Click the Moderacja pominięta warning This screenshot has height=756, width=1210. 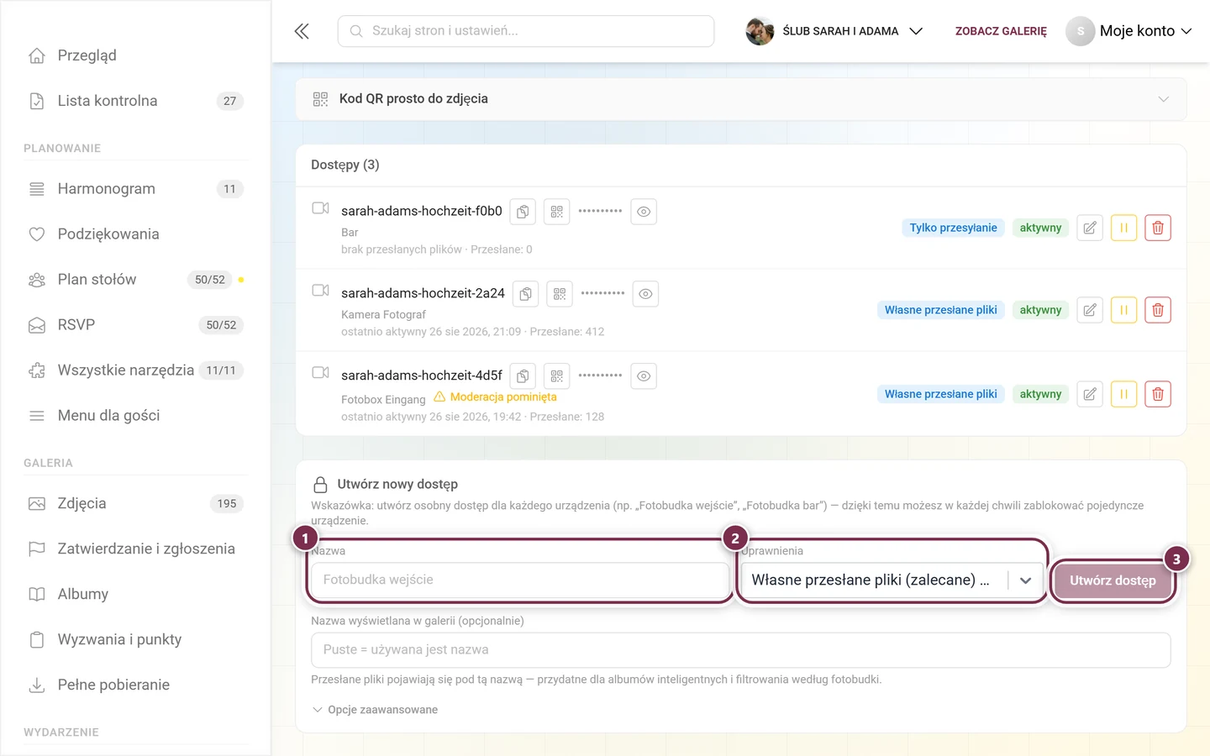click(x=495, y=397)
